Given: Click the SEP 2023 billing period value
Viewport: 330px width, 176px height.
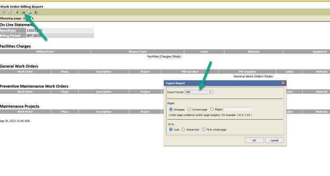Looking at the screenshot, I should tap(33, 36).
